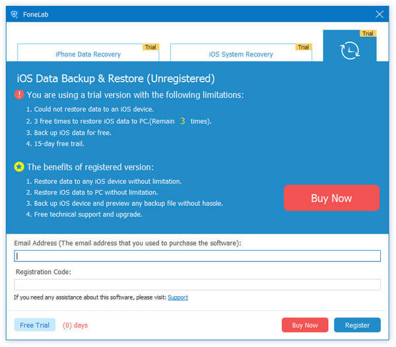Focus the Email Address input field

[197, 256]
